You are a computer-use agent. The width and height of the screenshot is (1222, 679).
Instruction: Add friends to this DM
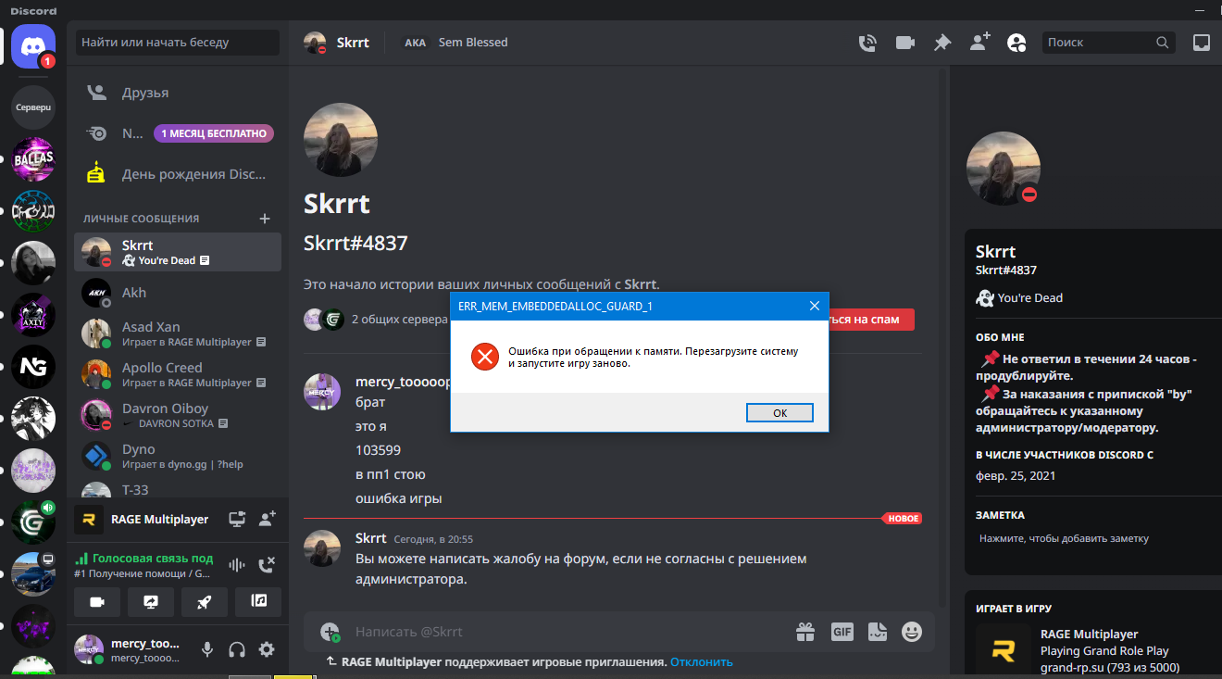979,43
